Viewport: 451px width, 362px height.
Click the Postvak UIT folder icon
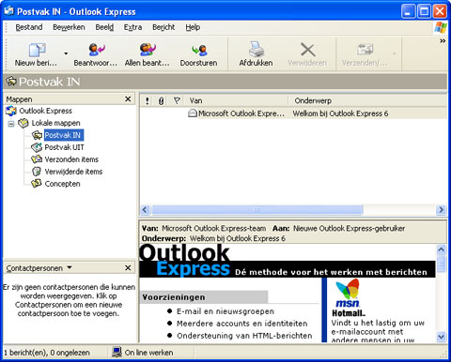[37, 147]
